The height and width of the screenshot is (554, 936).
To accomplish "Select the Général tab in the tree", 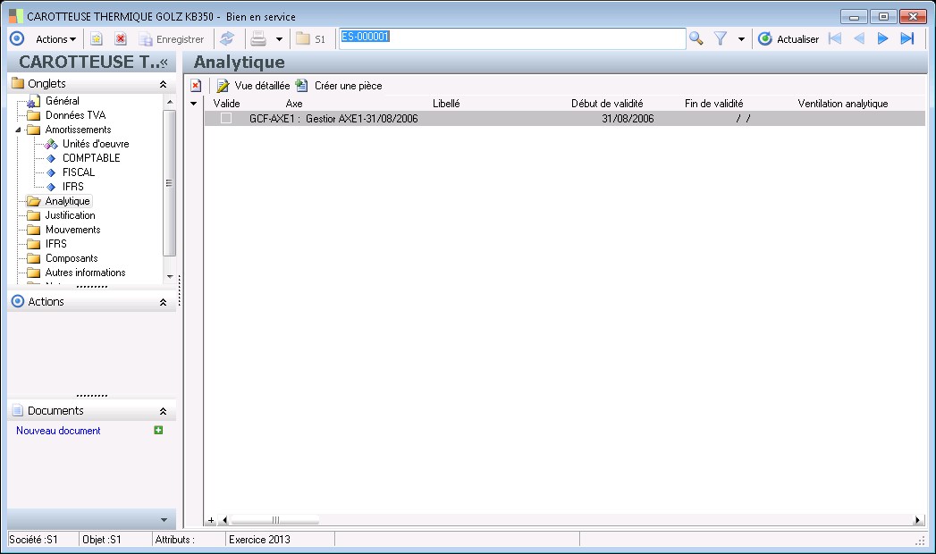I will (x=62, y=101).
